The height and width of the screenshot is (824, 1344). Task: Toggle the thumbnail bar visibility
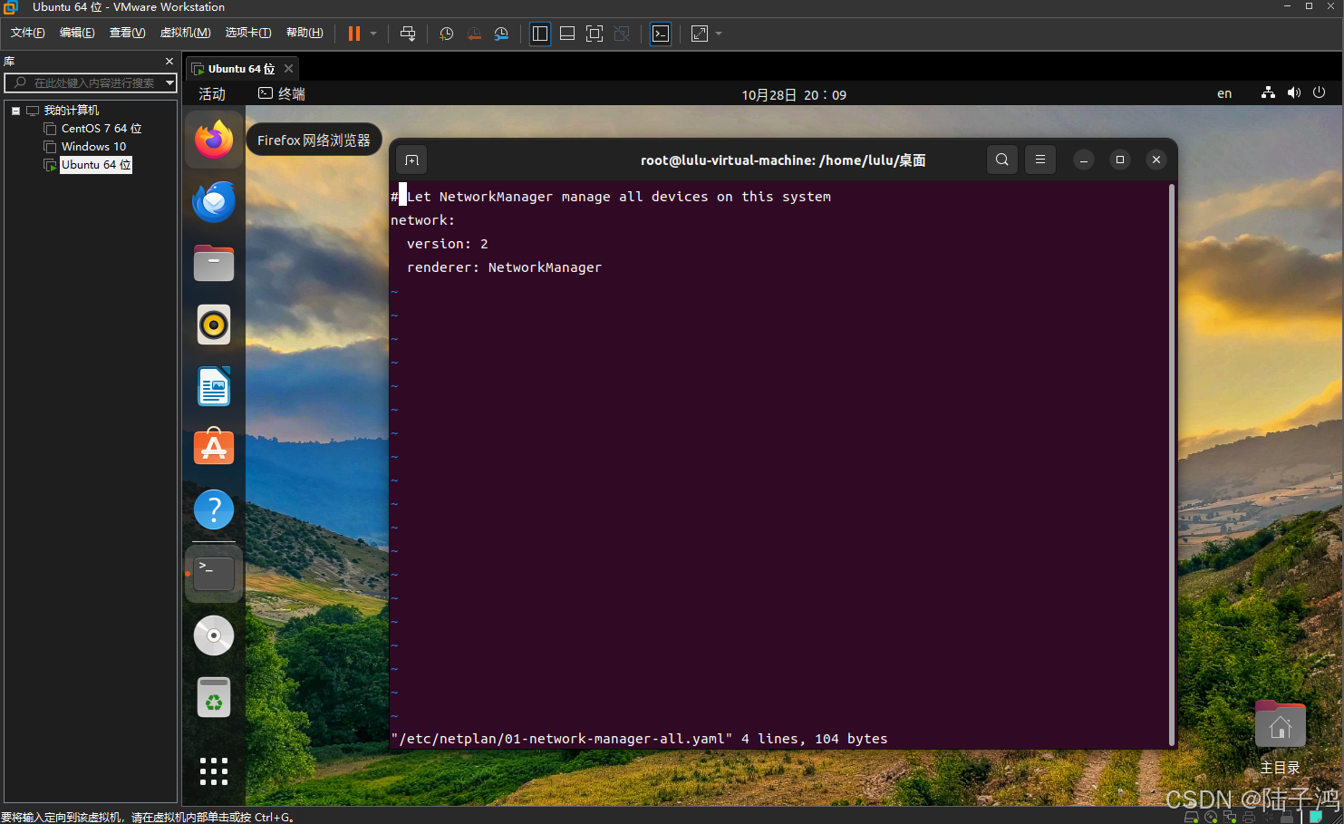pyautogui.click(x=567, y=34)
